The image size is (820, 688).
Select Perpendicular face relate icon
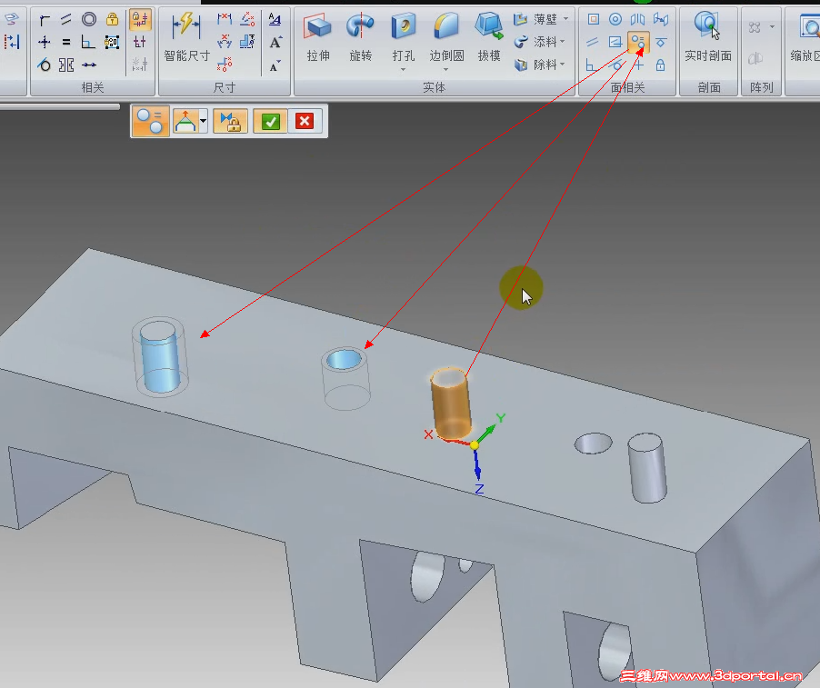(x=592, y=65)
